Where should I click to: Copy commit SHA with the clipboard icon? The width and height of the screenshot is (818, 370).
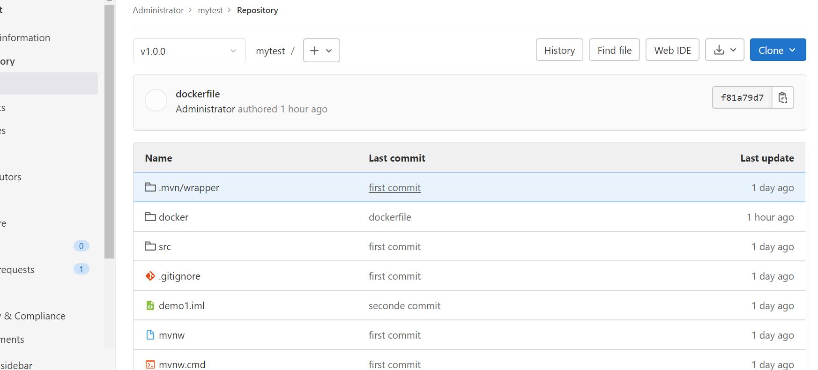[783, 97]
